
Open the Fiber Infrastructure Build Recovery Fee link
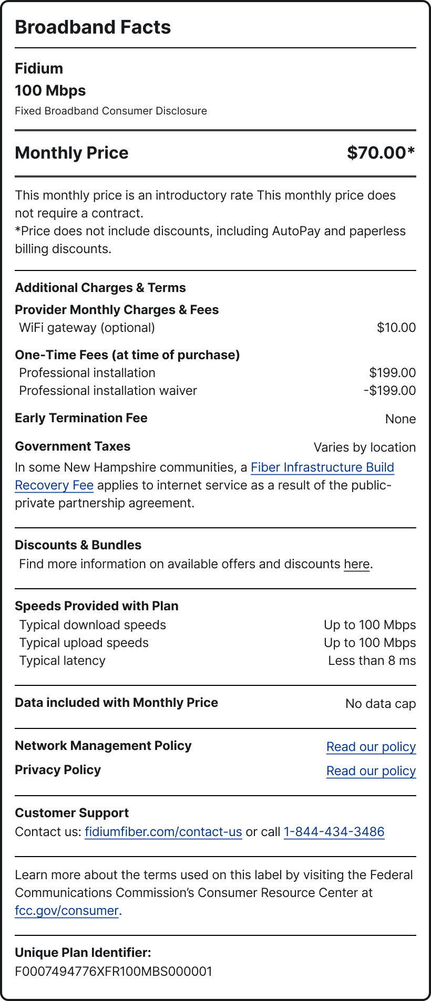[x=322, y=467]
